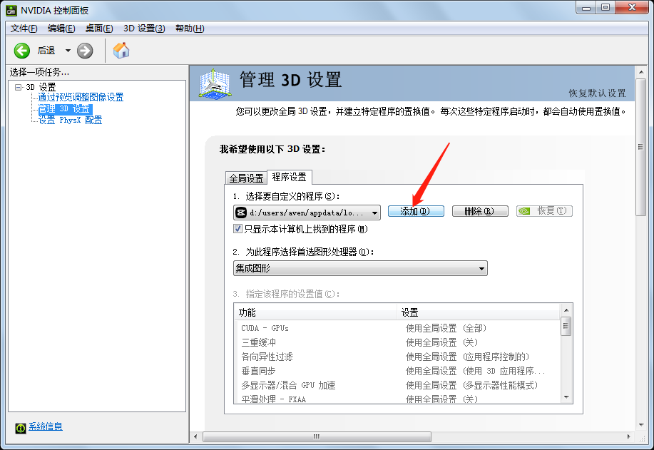Viewport: 654px width, 450px height.
Task: Click the Forward arrow icon in toolbar
Action: [x=85, y=50]
